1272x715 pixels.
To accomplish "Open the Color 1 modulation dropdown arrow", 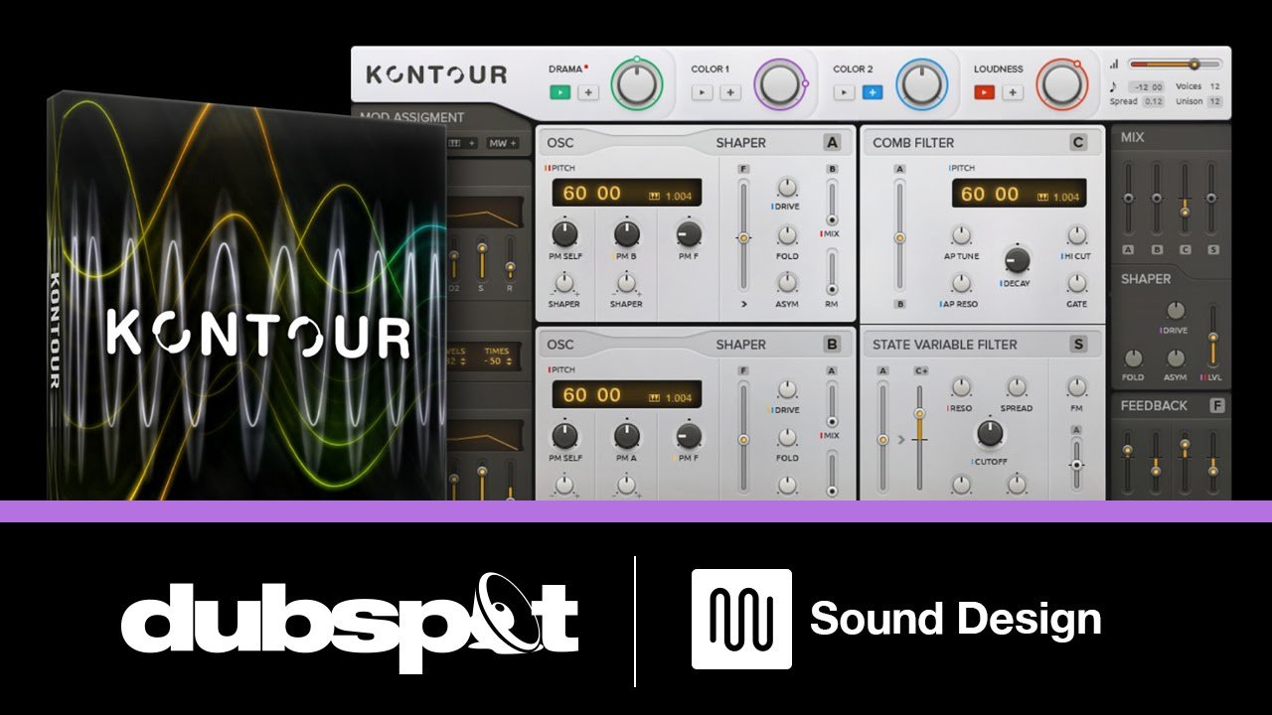I will click(x=702, y=91).
